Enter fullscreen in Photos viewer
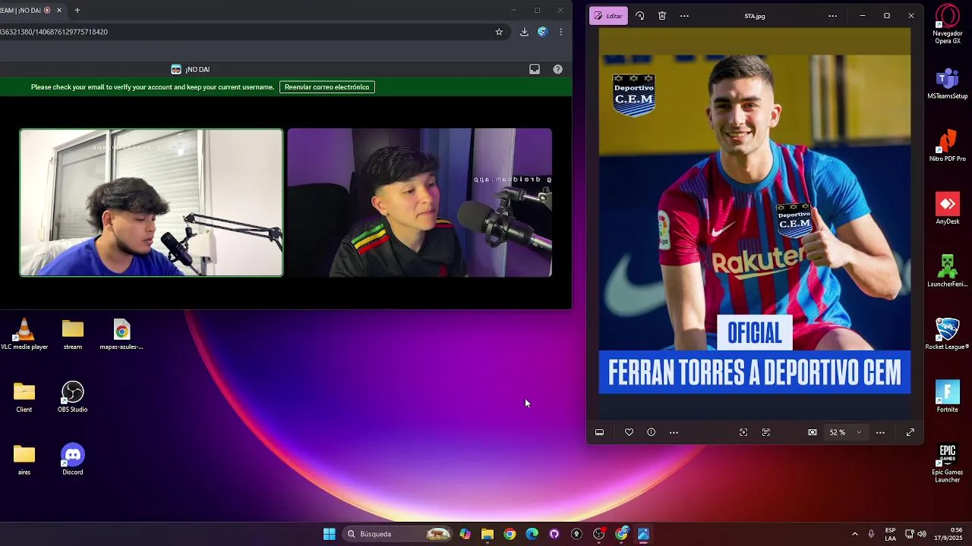Viewport: 972px width, 546px height. coord(910,432)
